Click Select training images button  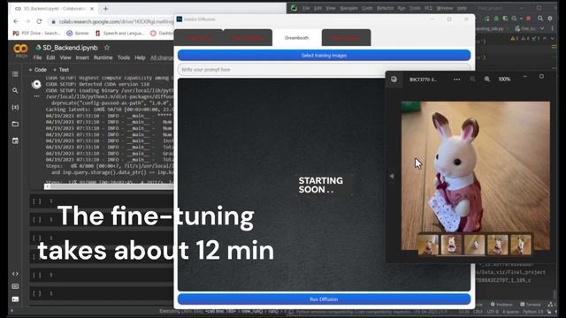coord(324,55)
